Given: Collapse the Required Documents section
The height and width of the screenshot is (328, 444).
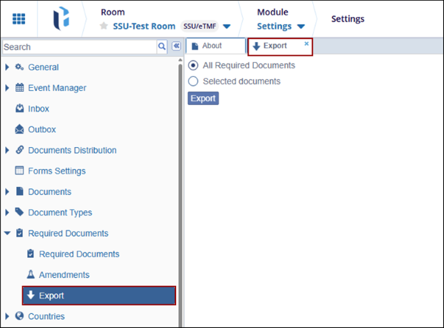Looking at the screenshot, I should pos(7,233).
